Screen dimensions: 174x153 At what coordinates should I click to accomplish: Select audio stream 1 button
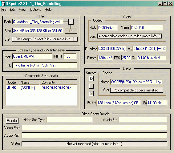(91, 79)
